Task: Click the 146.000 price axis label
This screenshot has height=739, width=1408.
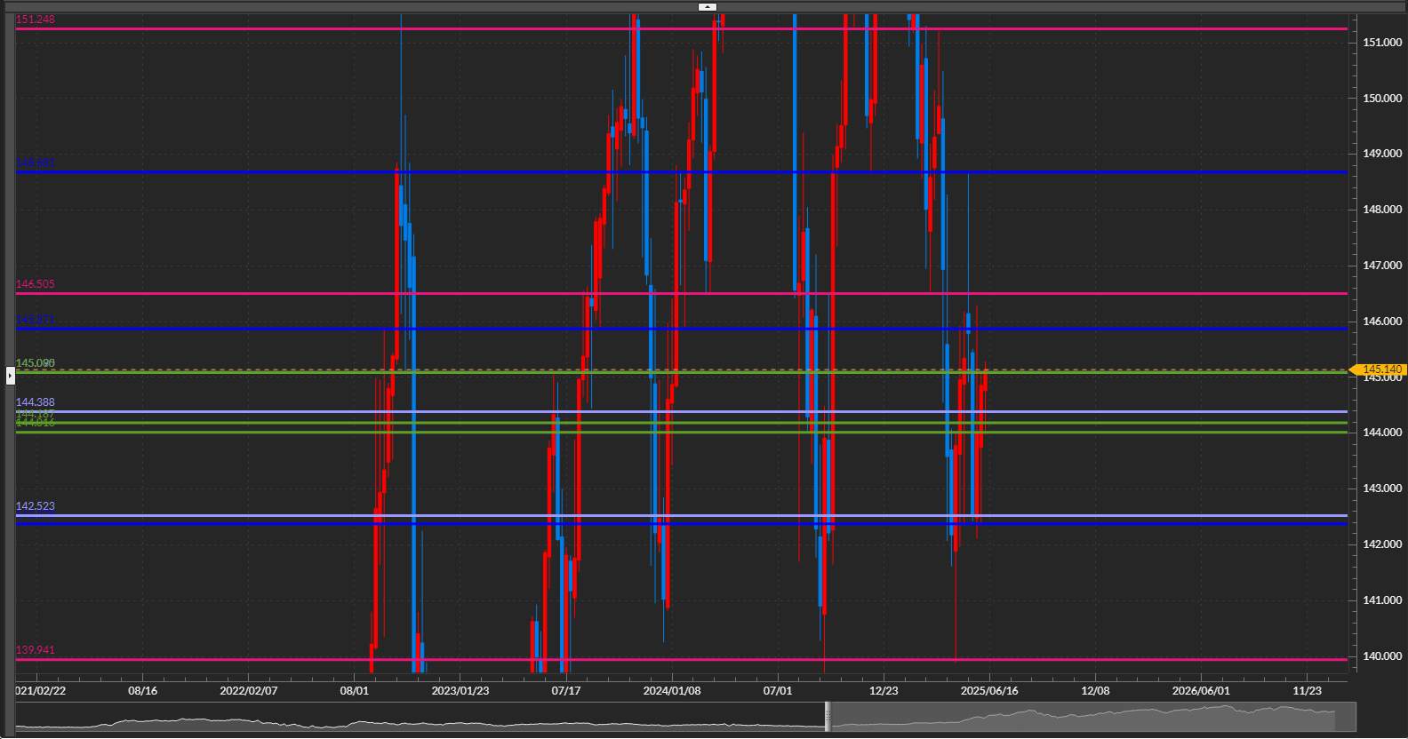Action: coord(1382,322)
